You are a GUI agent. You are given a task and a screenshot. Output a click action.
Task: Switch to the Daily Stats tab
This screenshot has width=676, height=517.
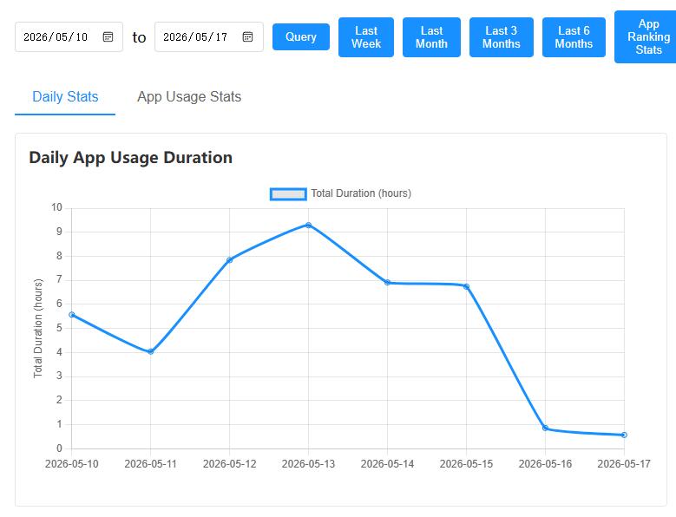tap(65, 97)
